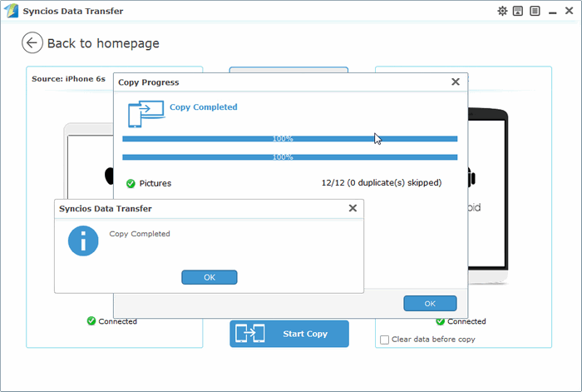Go back to homepage arrow icon
Image resolution: width=582 pixels, height=392 pixels.
pyautogui.click(x=32, y=42)
